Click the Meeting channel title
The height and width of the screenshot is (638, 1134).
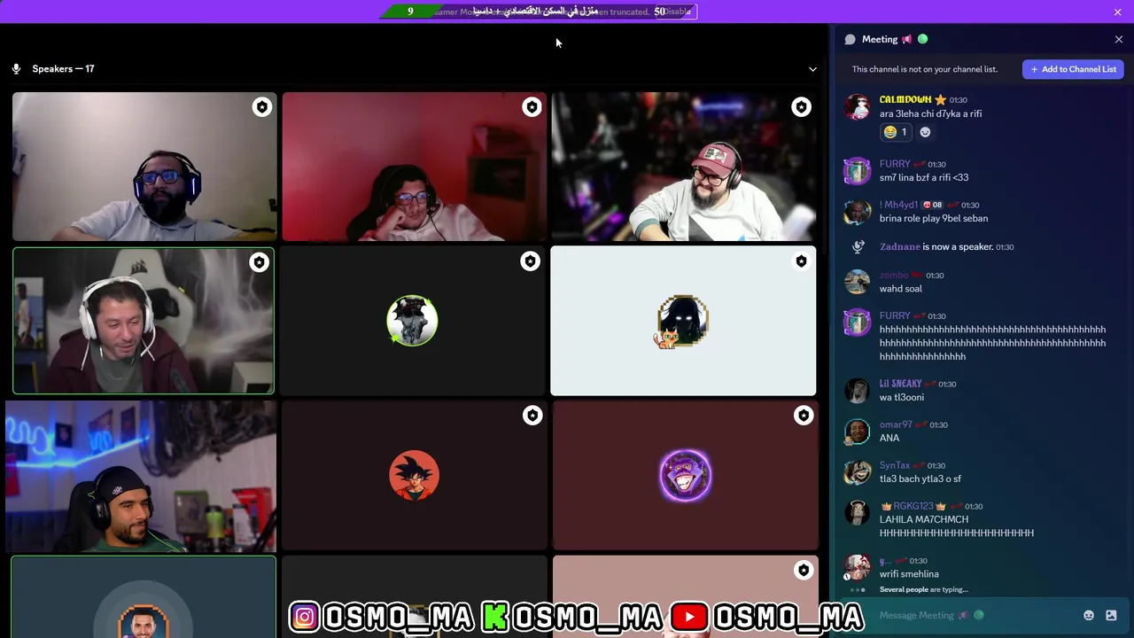coord(880,39)
